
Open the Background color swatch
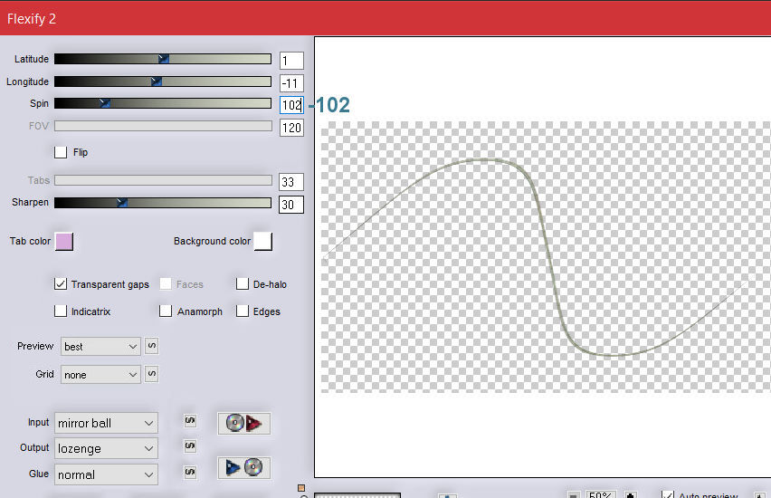(x=263, y=242)
